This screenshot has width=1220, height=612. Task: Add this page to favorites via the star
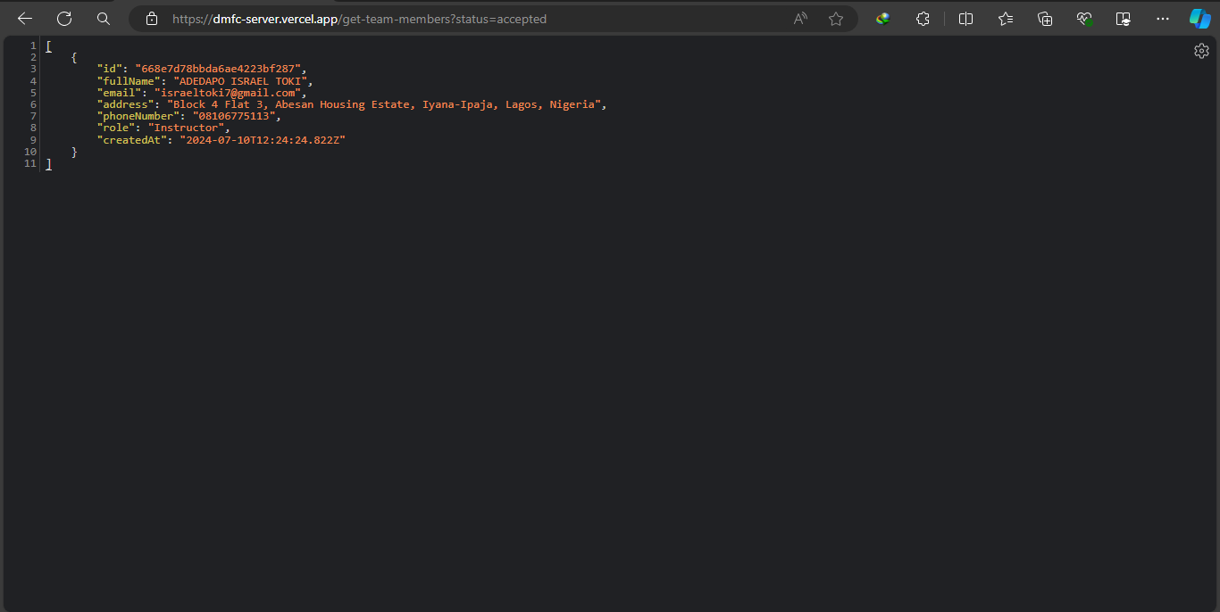835,18
